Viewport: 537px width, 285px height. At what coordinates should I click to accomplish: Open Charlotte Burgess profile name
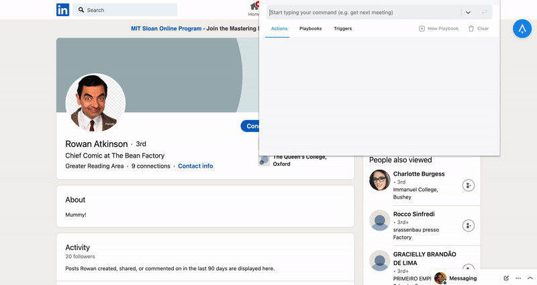419,174
